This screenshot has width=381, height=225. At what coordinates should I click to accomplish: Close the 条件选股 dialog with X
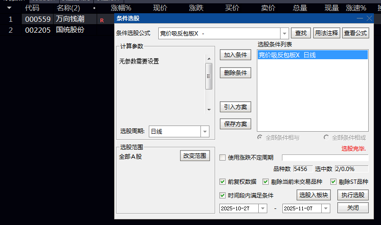click(x=369, y=18)
